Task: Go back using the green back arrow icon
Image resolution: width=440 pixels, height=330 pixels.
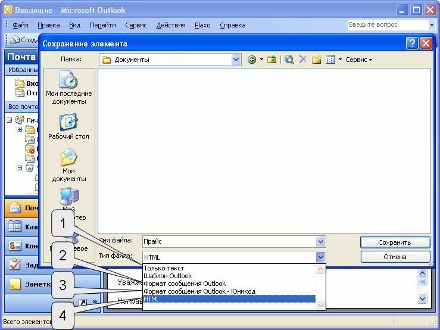Action: coord(252,60)
